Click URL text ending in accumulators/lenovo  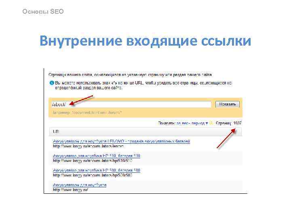[89, 147]
